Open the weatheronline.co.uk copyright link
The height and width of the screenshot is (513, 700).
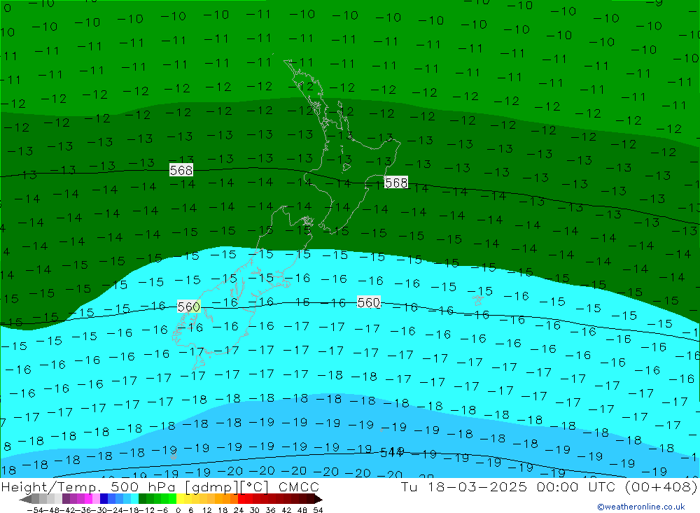[x=641, y=507]
